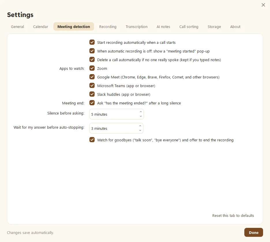Disable Ask "has the meeting ended?" checkbox
Screen dimensions: 270x242
92,103
